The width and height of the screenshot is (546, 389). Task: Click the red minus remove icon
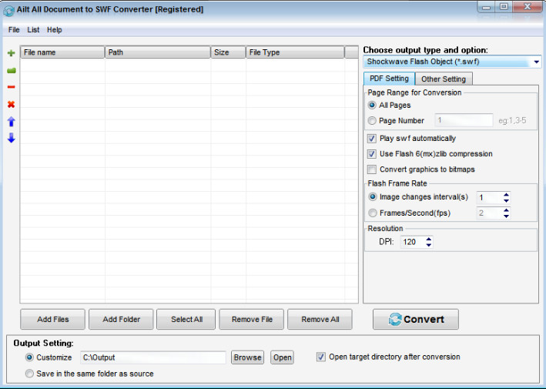pos(11,87)
